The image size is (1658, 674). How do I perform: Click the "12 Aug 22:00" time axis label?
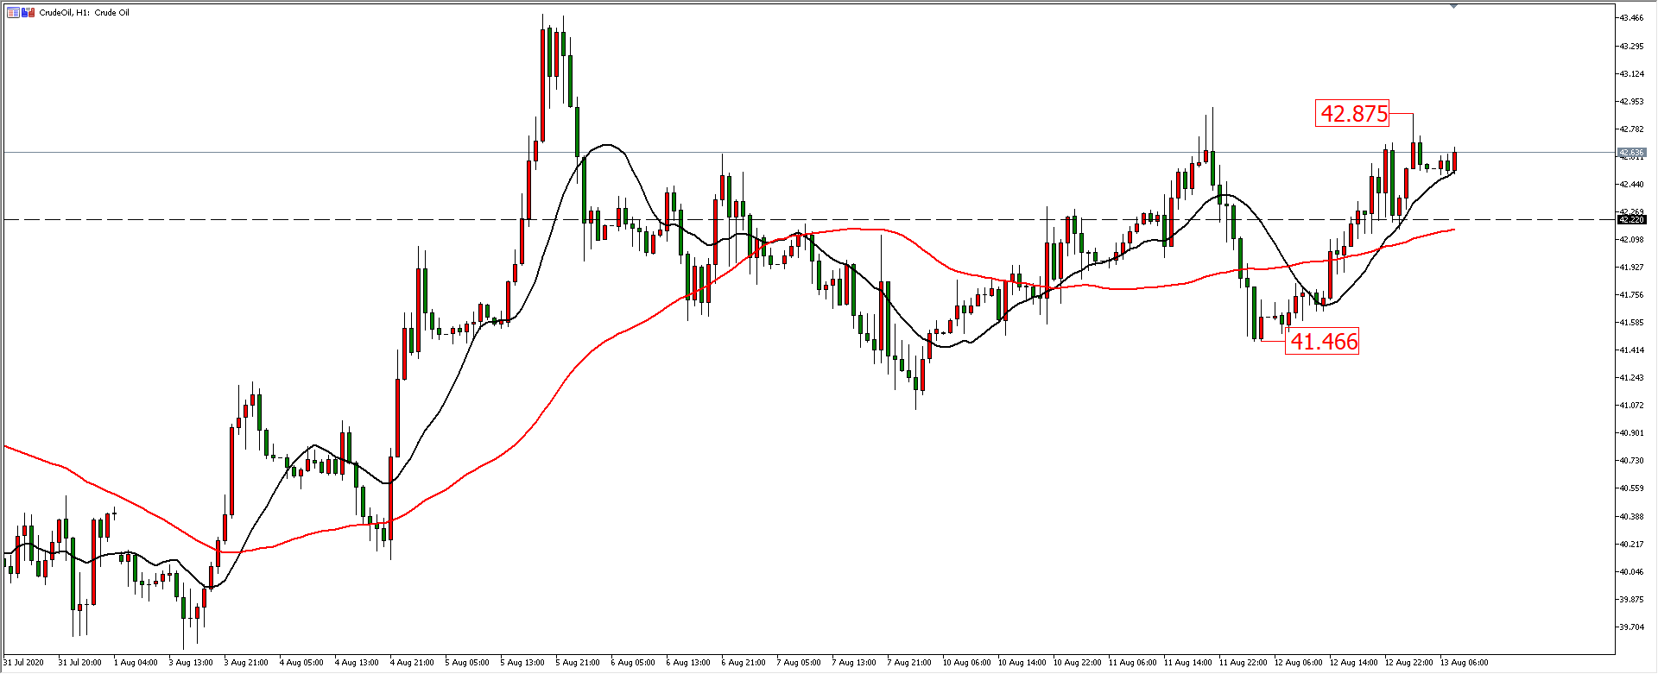pos(1408,663)
